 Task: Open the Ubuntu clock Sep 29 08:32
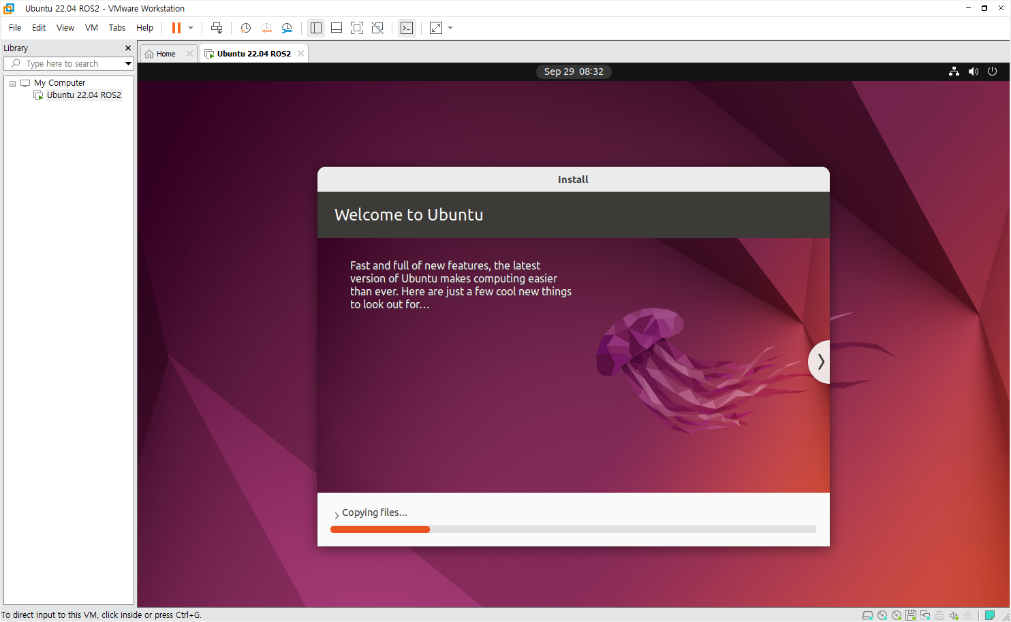pyautogui.click(x=574, y=71)
